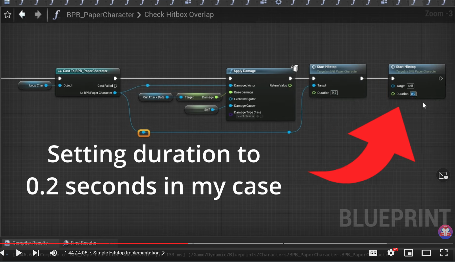455x262 pixels.
Task: Click the 1:44 / 4:05 time display
Action: [x=76, y=253]
